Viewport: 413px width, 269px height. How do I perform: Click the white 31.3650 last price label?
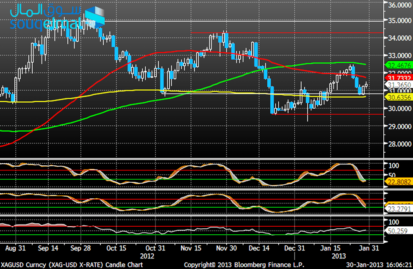pyautogui.click(x=398, y=85)
